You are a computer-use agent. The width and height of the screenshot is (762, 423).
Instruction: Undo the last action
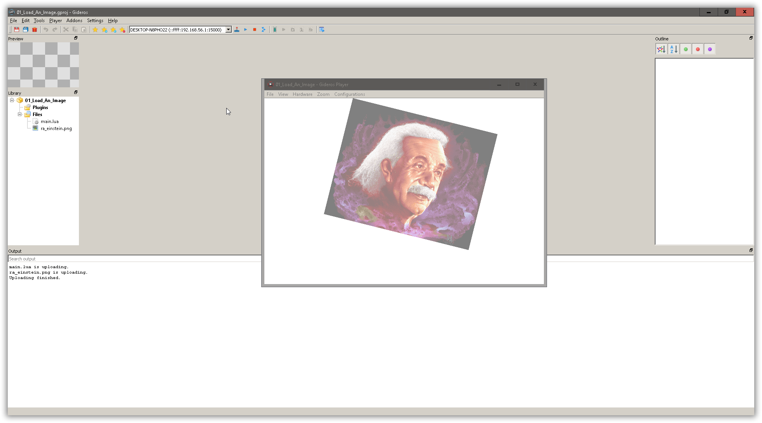pos(45,29)
